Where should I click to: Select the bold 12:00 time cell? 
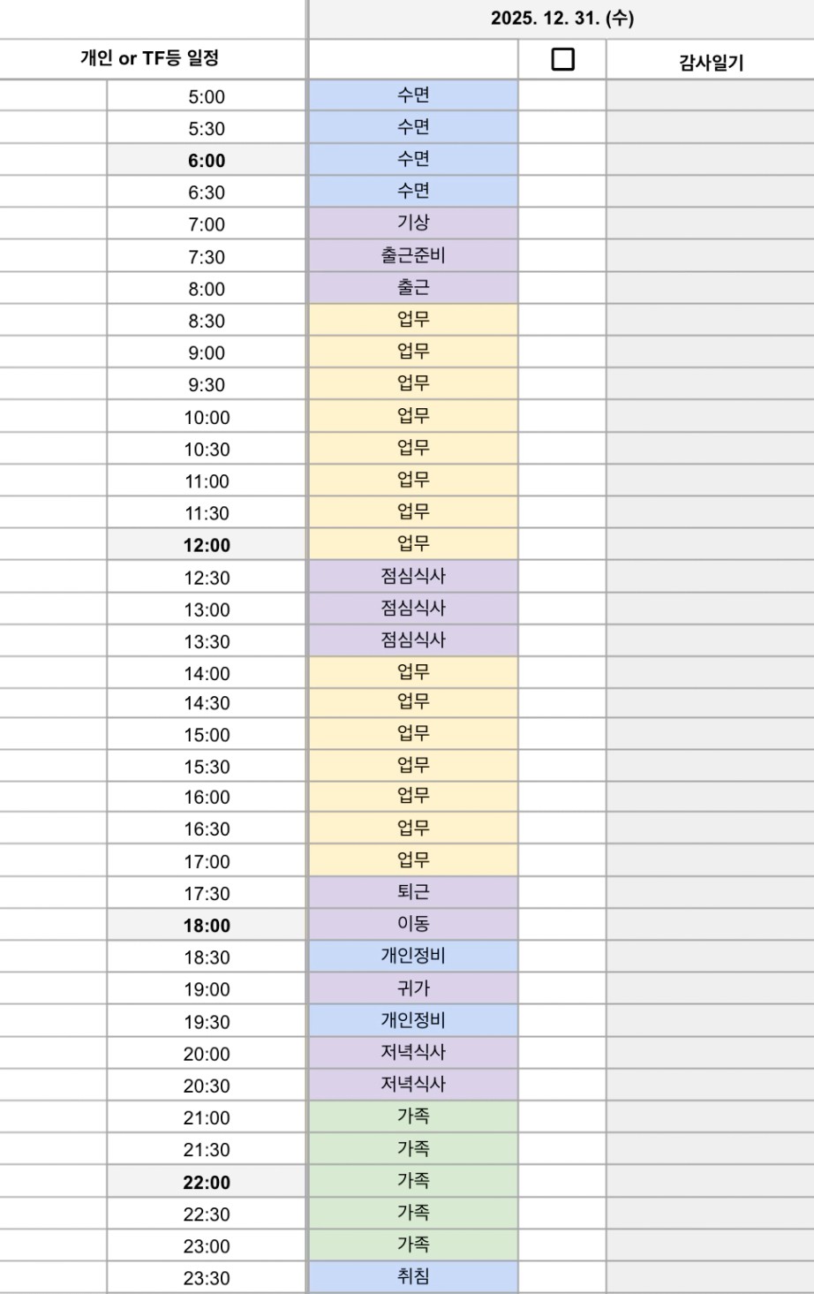point(207,545)
